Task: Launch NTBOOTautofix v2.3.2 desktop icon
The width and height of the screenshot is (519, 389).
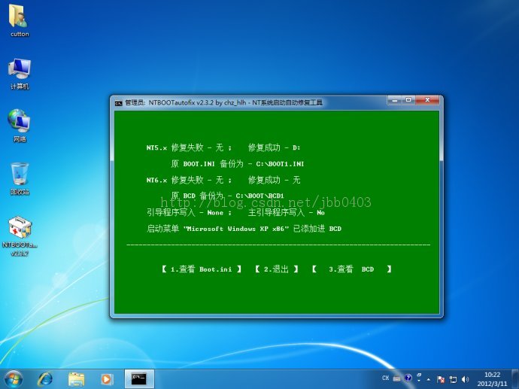Action: coord(20,236)
